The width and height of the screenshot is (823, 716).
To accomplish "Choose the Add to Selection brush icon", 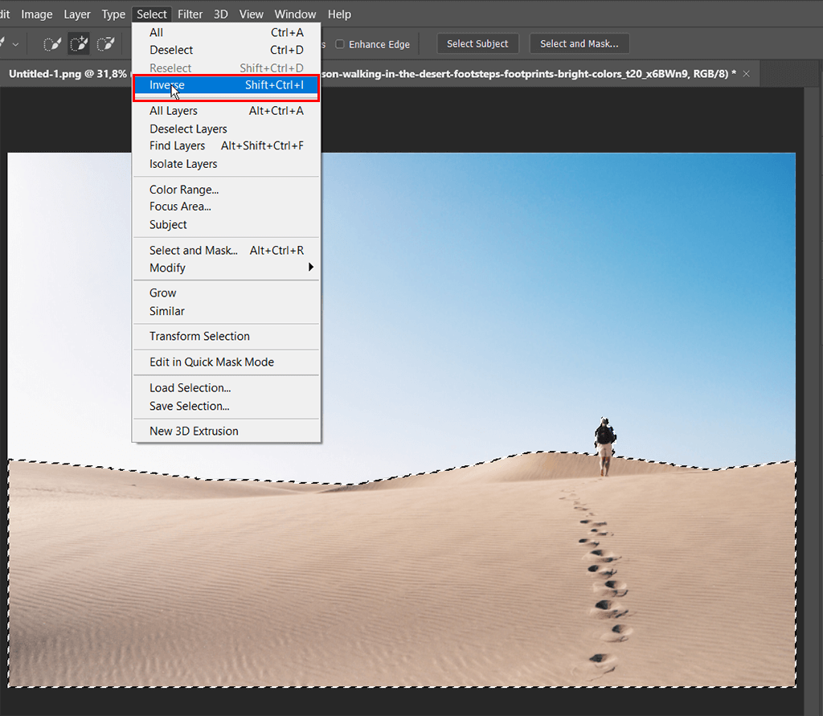I will [79, 44].
